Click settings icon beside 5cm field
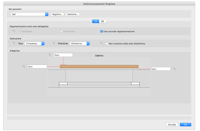 24,66
